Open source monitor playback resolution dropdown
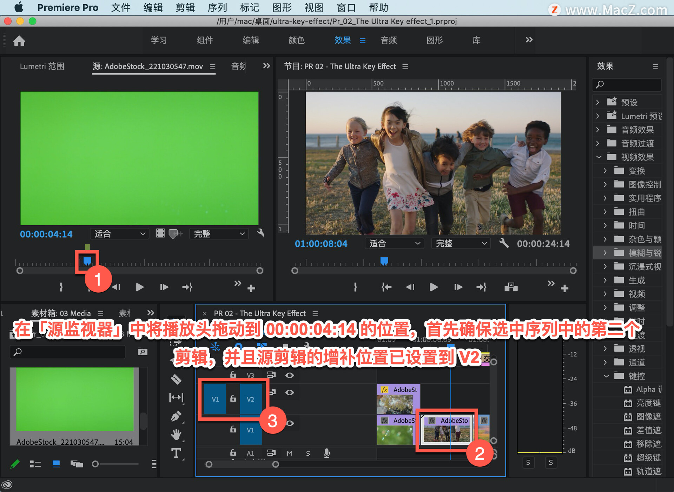 219,234
